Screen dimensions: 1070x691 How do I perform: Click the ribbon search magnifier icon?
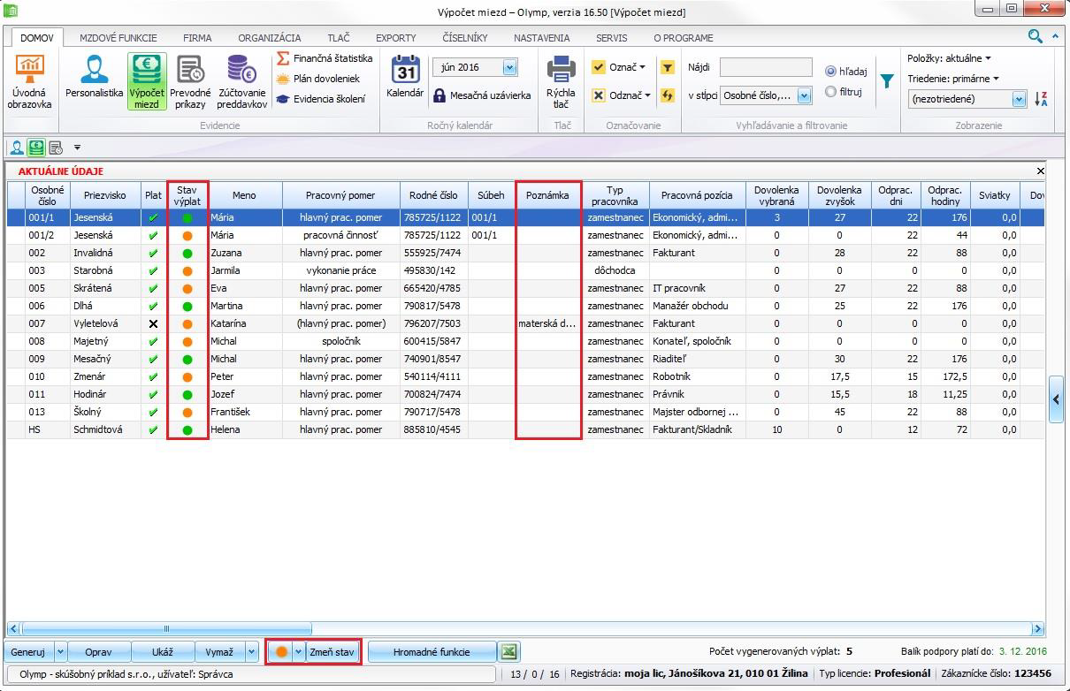tap(1035, 36)
